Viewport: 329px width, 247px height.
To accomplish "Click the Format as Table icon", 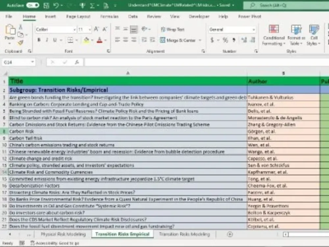I will (x=296, y=35).
